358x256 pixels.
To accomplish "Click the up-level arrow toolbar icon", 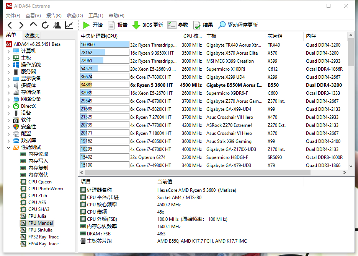I will click(x=33, y=24).
